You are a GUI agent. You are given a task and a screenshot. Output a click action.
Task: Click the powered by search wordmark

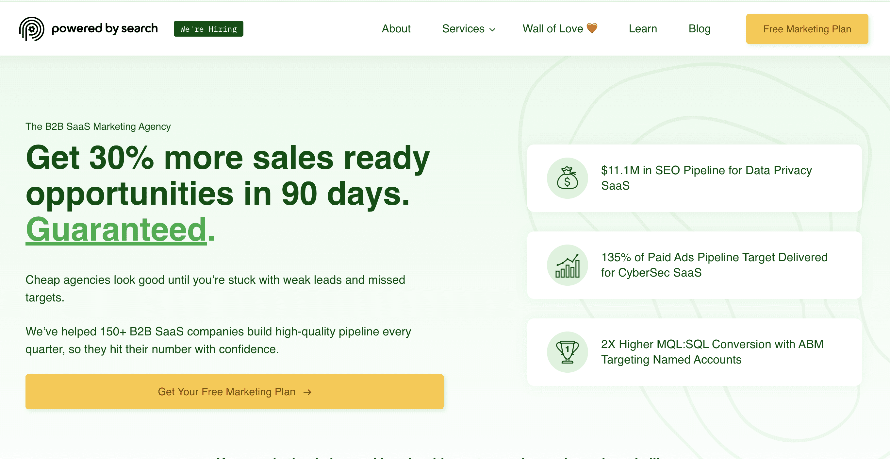tap(104, 28)
